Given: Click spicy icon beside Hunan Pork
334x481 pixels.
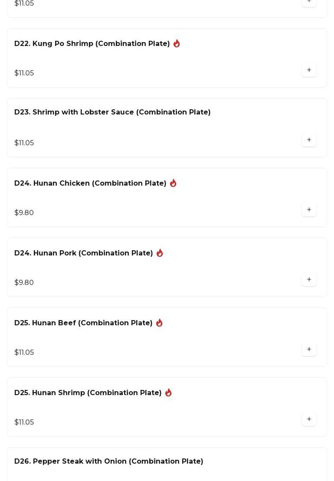Looking at the screenshot, I should [160, 253].
